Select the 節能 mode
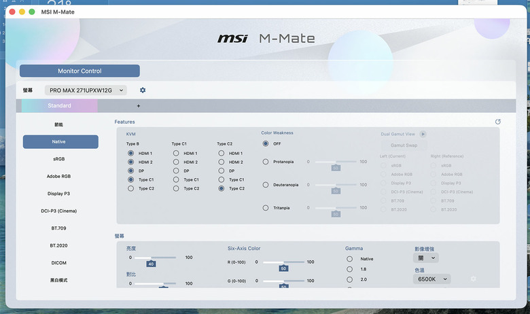The image size is (530, 314). 59,124
